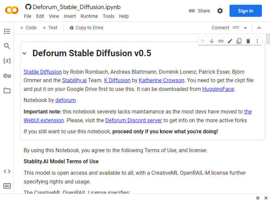Edit cell with pencil icon
The image size is (270, 202).
pos(230,41)
